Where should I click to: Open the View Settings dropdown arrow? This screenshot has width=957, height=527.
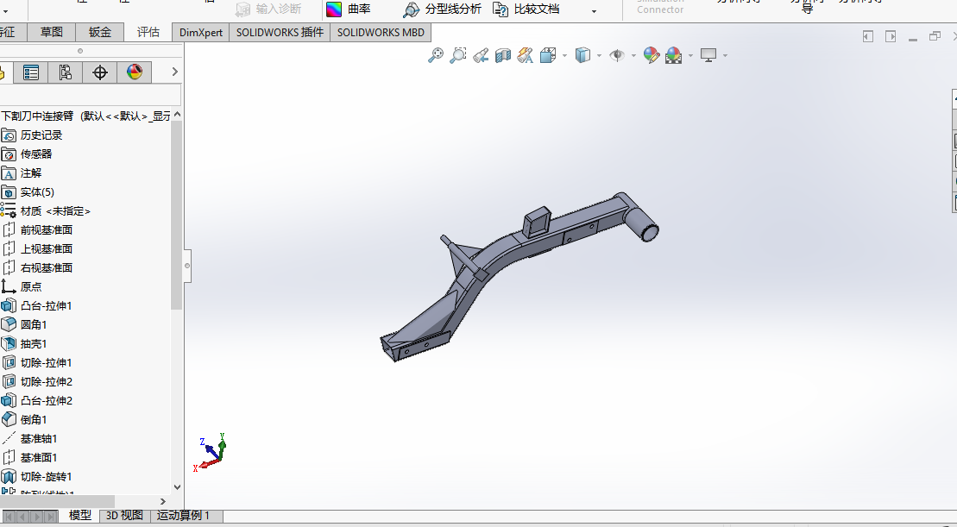(725, 56)
